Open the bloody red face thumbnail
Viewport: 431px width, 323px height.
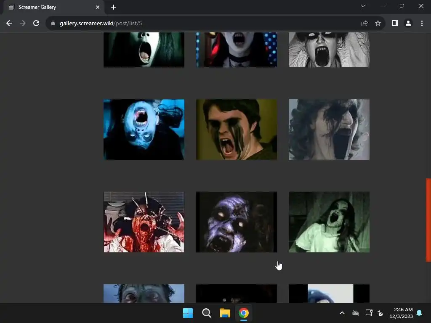pyautogui.click(x=144, y=222)
